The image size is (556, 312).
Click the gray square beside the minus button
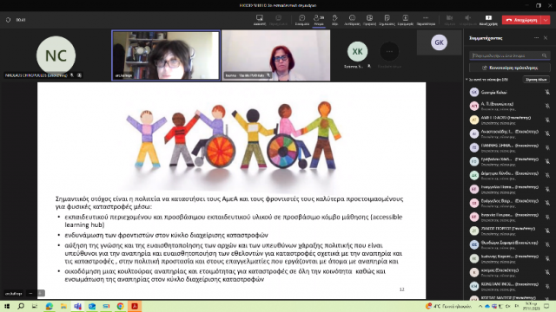pyautogui.click(x=41, y=293)
